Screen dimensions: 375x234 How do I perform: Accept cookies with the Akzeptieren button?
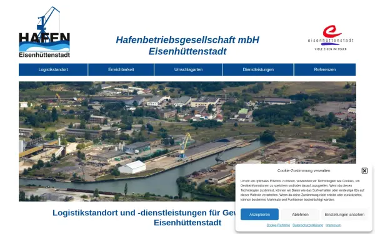[259, 215]
